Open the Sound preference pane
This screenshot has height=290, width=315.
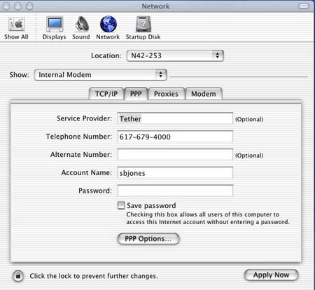point(81,28)
